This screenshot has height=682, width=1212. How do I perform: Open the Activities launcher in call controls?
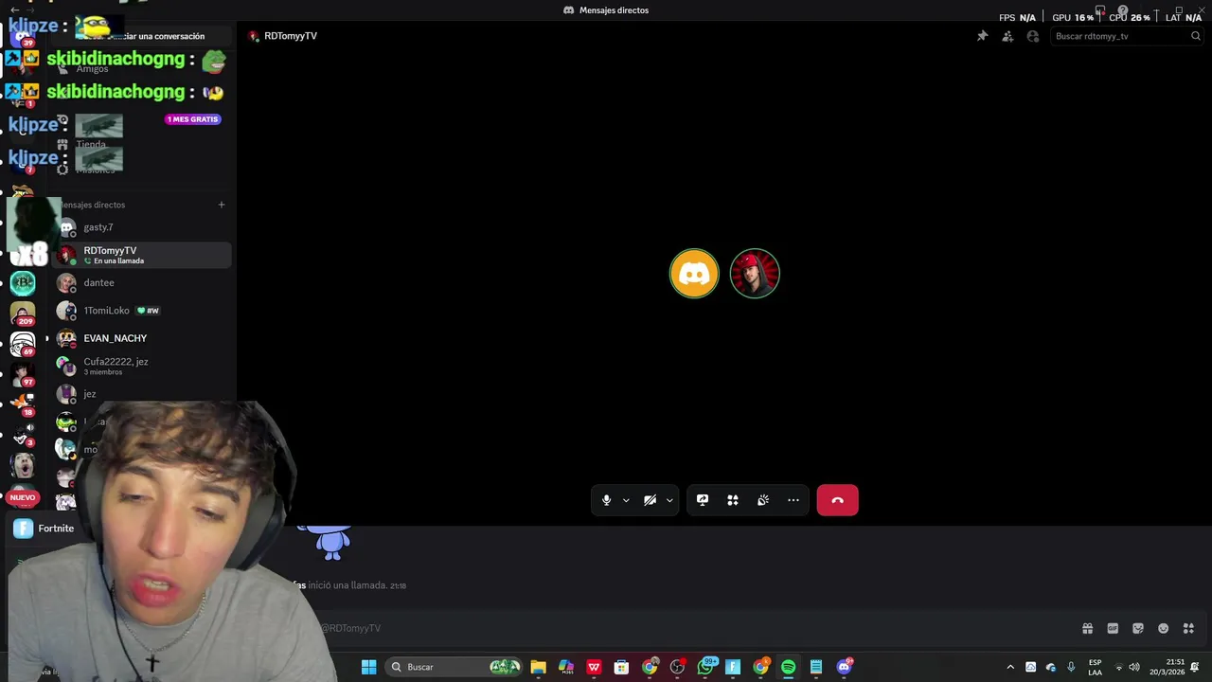pyautogui.click(x=733, y=500)
